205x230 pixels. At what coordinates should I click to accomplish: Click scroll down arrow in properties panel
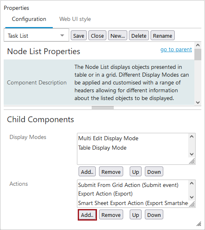tap(198, 102)
